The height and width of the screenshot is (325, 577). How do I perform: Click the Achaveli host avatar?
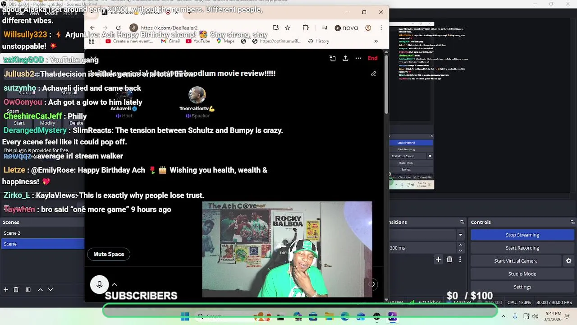coord(124,96)
